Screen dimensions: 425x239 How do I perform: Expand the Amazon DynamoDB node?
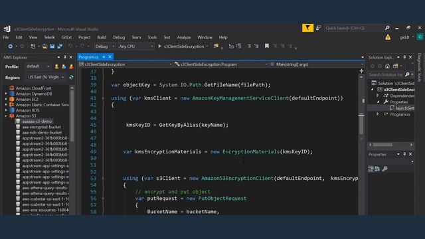point(6,94)
